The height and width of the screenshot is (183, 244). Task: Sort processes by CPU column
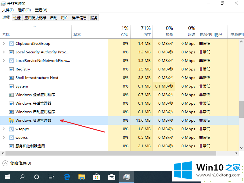click(119, 32)
